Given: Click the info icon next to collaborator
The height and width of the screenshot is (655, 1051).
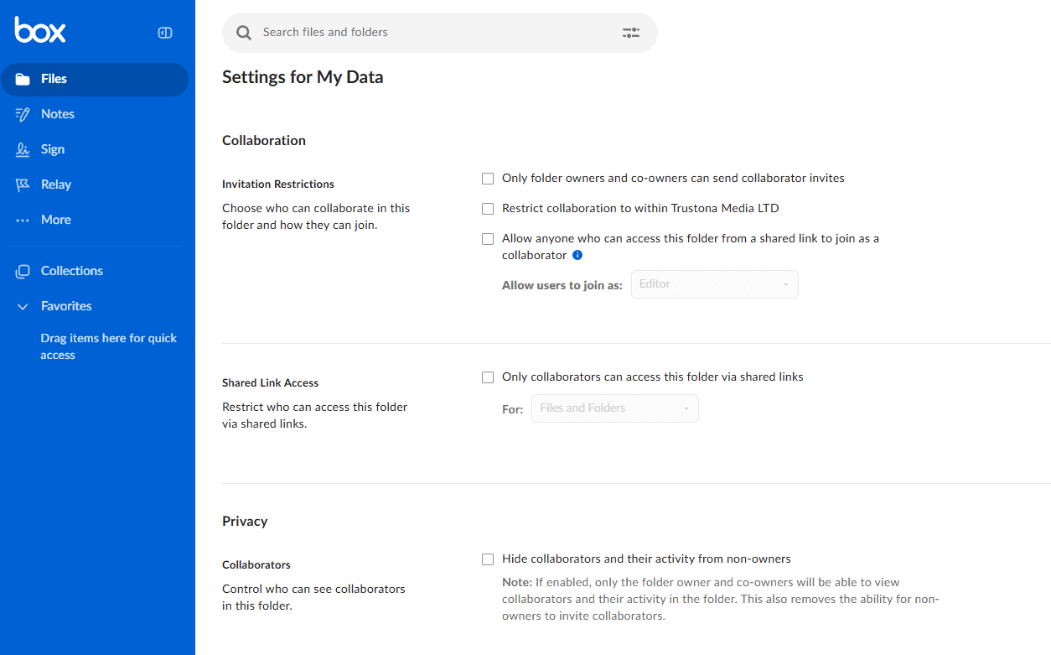Looking at the screenshot, I should 577,255.
